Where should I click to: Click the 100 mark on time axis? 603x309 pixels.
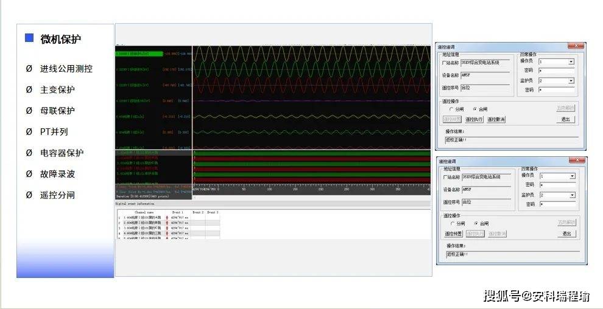tap(269, 189)
